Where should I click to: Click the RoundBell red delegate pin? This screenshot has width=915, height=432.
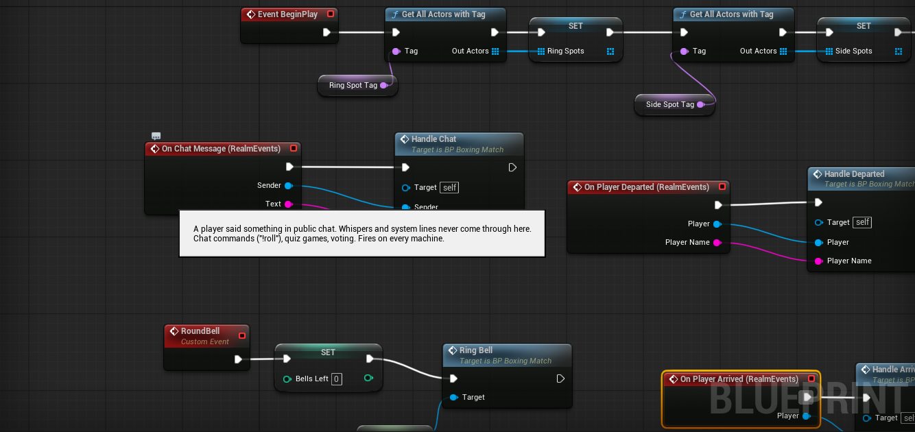241,335
